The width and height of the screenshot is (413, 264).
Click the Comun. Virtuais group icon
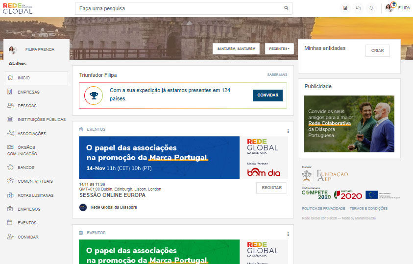click(11, 181)
